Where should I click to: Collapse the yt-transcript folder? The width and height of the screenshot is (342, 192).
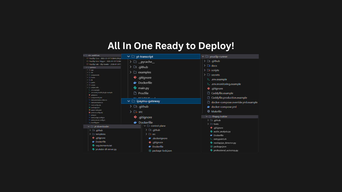[129, 57]
